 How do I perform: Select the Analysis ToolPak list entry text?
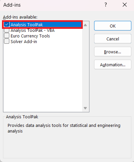click(27, 25)
